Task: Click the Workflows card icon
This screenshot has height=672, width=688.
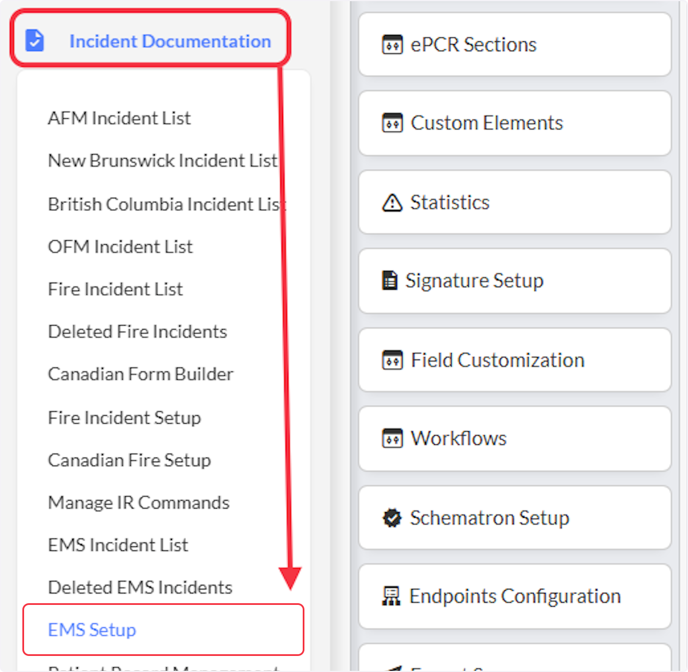Action: click(392, 438)
